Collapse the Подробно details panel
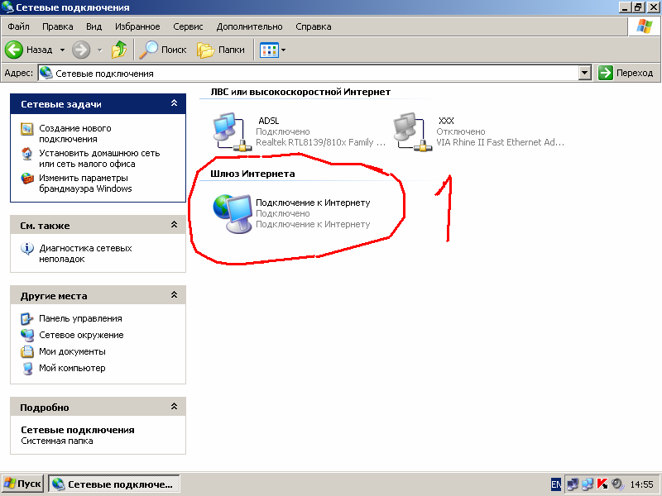Screen dimensions: 662x496 point(174,407)
